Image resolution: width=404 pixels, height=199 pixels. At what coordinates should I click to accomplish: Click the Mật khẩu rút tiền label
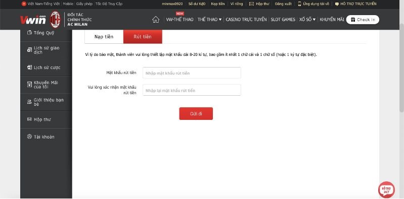tap(121, 73)
